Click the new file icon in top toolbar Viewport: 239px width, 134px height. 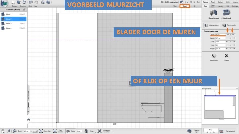coord(13,2)
